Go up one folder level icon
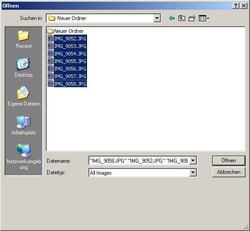 [182, 18]
